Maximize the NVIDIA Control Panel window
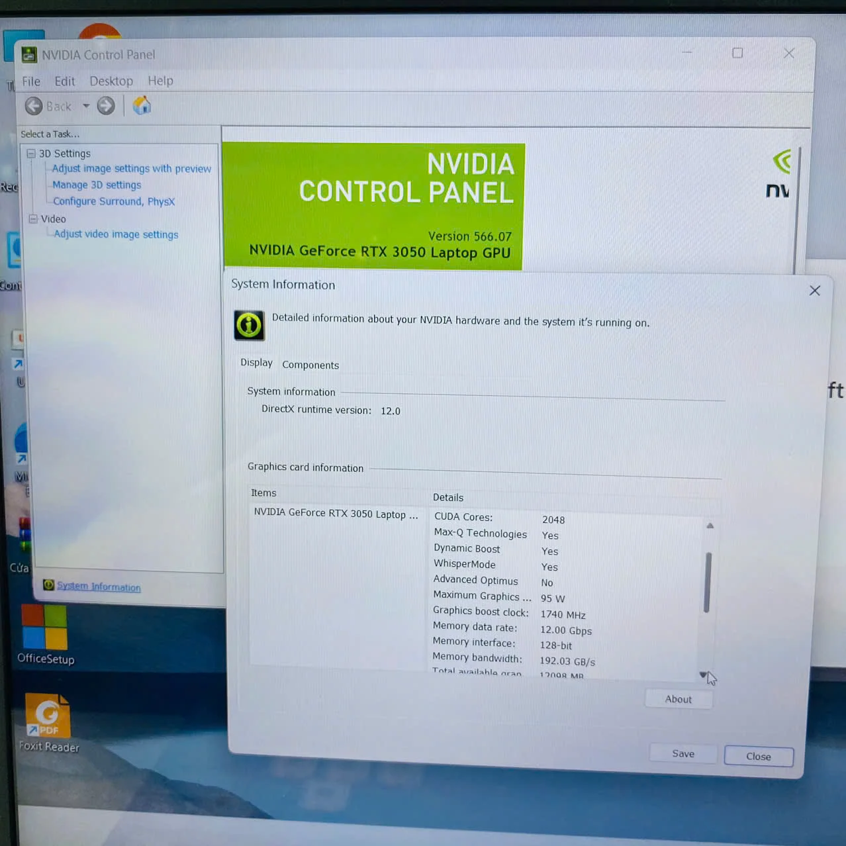The height and width of the screenshot is (846, 846). pyautogui.click(x=737, y=52)
